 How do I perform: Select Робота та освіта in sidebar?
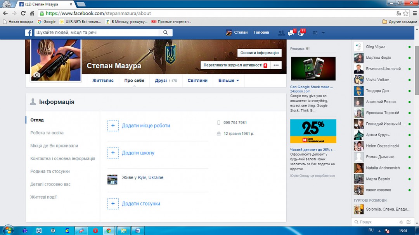[x=47, y=133]
